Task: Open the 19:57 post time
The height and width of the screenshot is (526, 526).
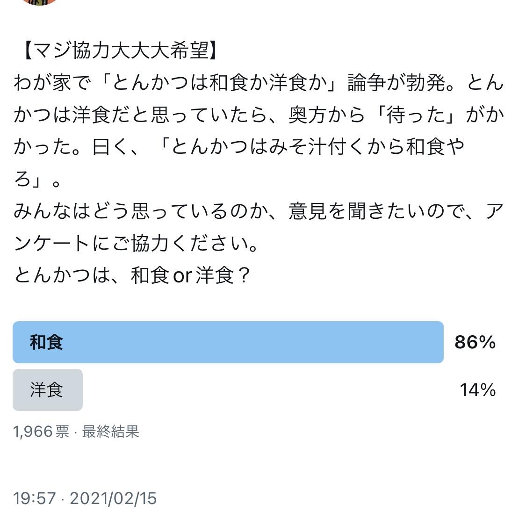Action: (34, 498)
